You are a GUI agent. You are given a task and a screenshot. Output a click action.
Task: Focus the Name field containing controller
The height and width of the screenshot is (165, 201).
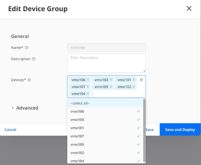point(107,48)
